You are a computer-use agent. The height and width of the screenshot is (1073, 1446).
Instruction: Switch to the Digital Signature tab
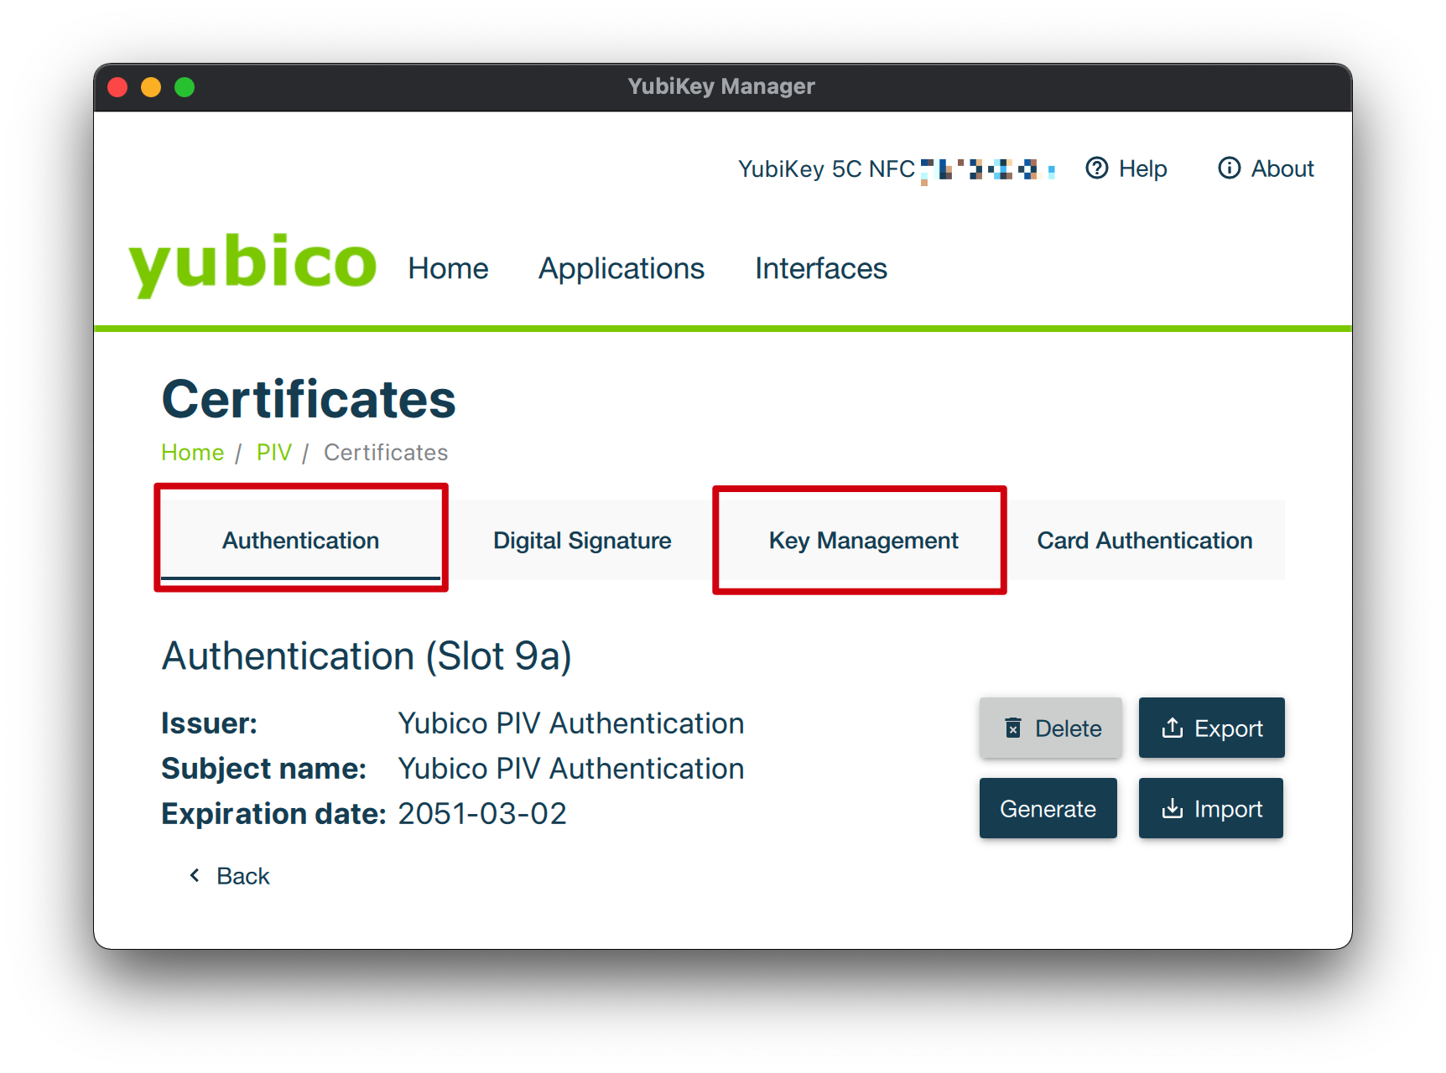(582, 540)
